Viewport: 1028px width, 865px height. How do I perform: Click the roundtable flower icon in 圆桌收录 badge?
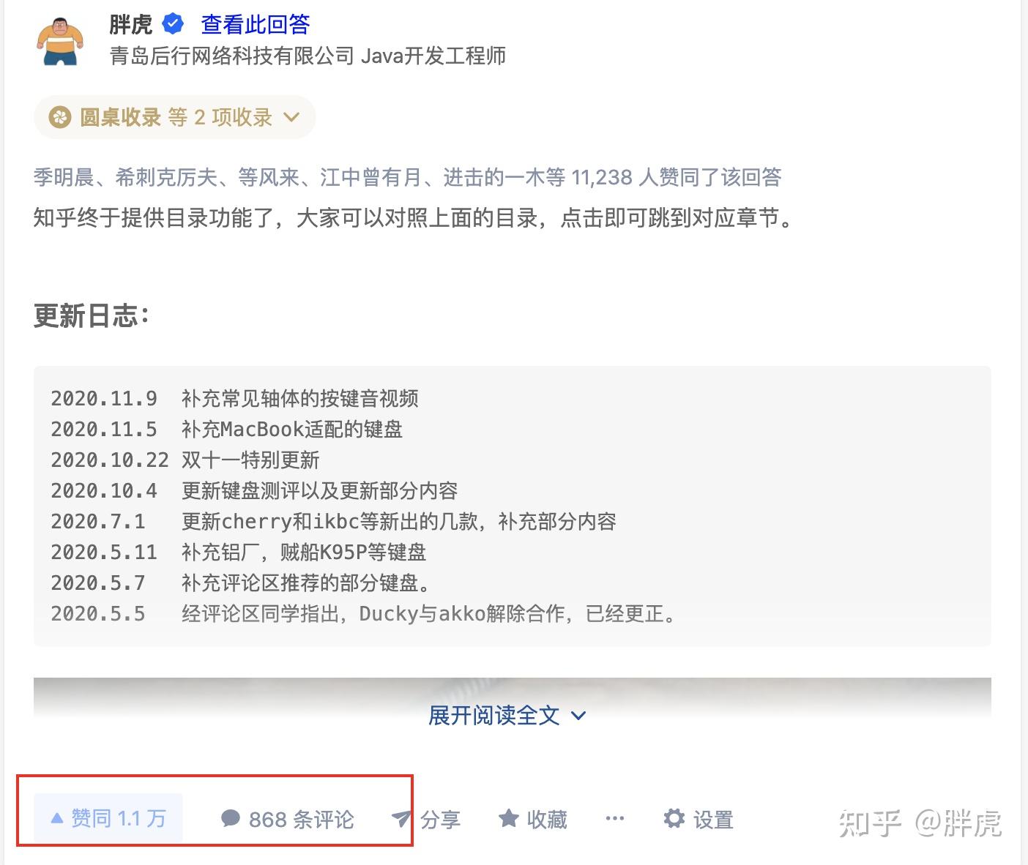click(x=59, y=117)
